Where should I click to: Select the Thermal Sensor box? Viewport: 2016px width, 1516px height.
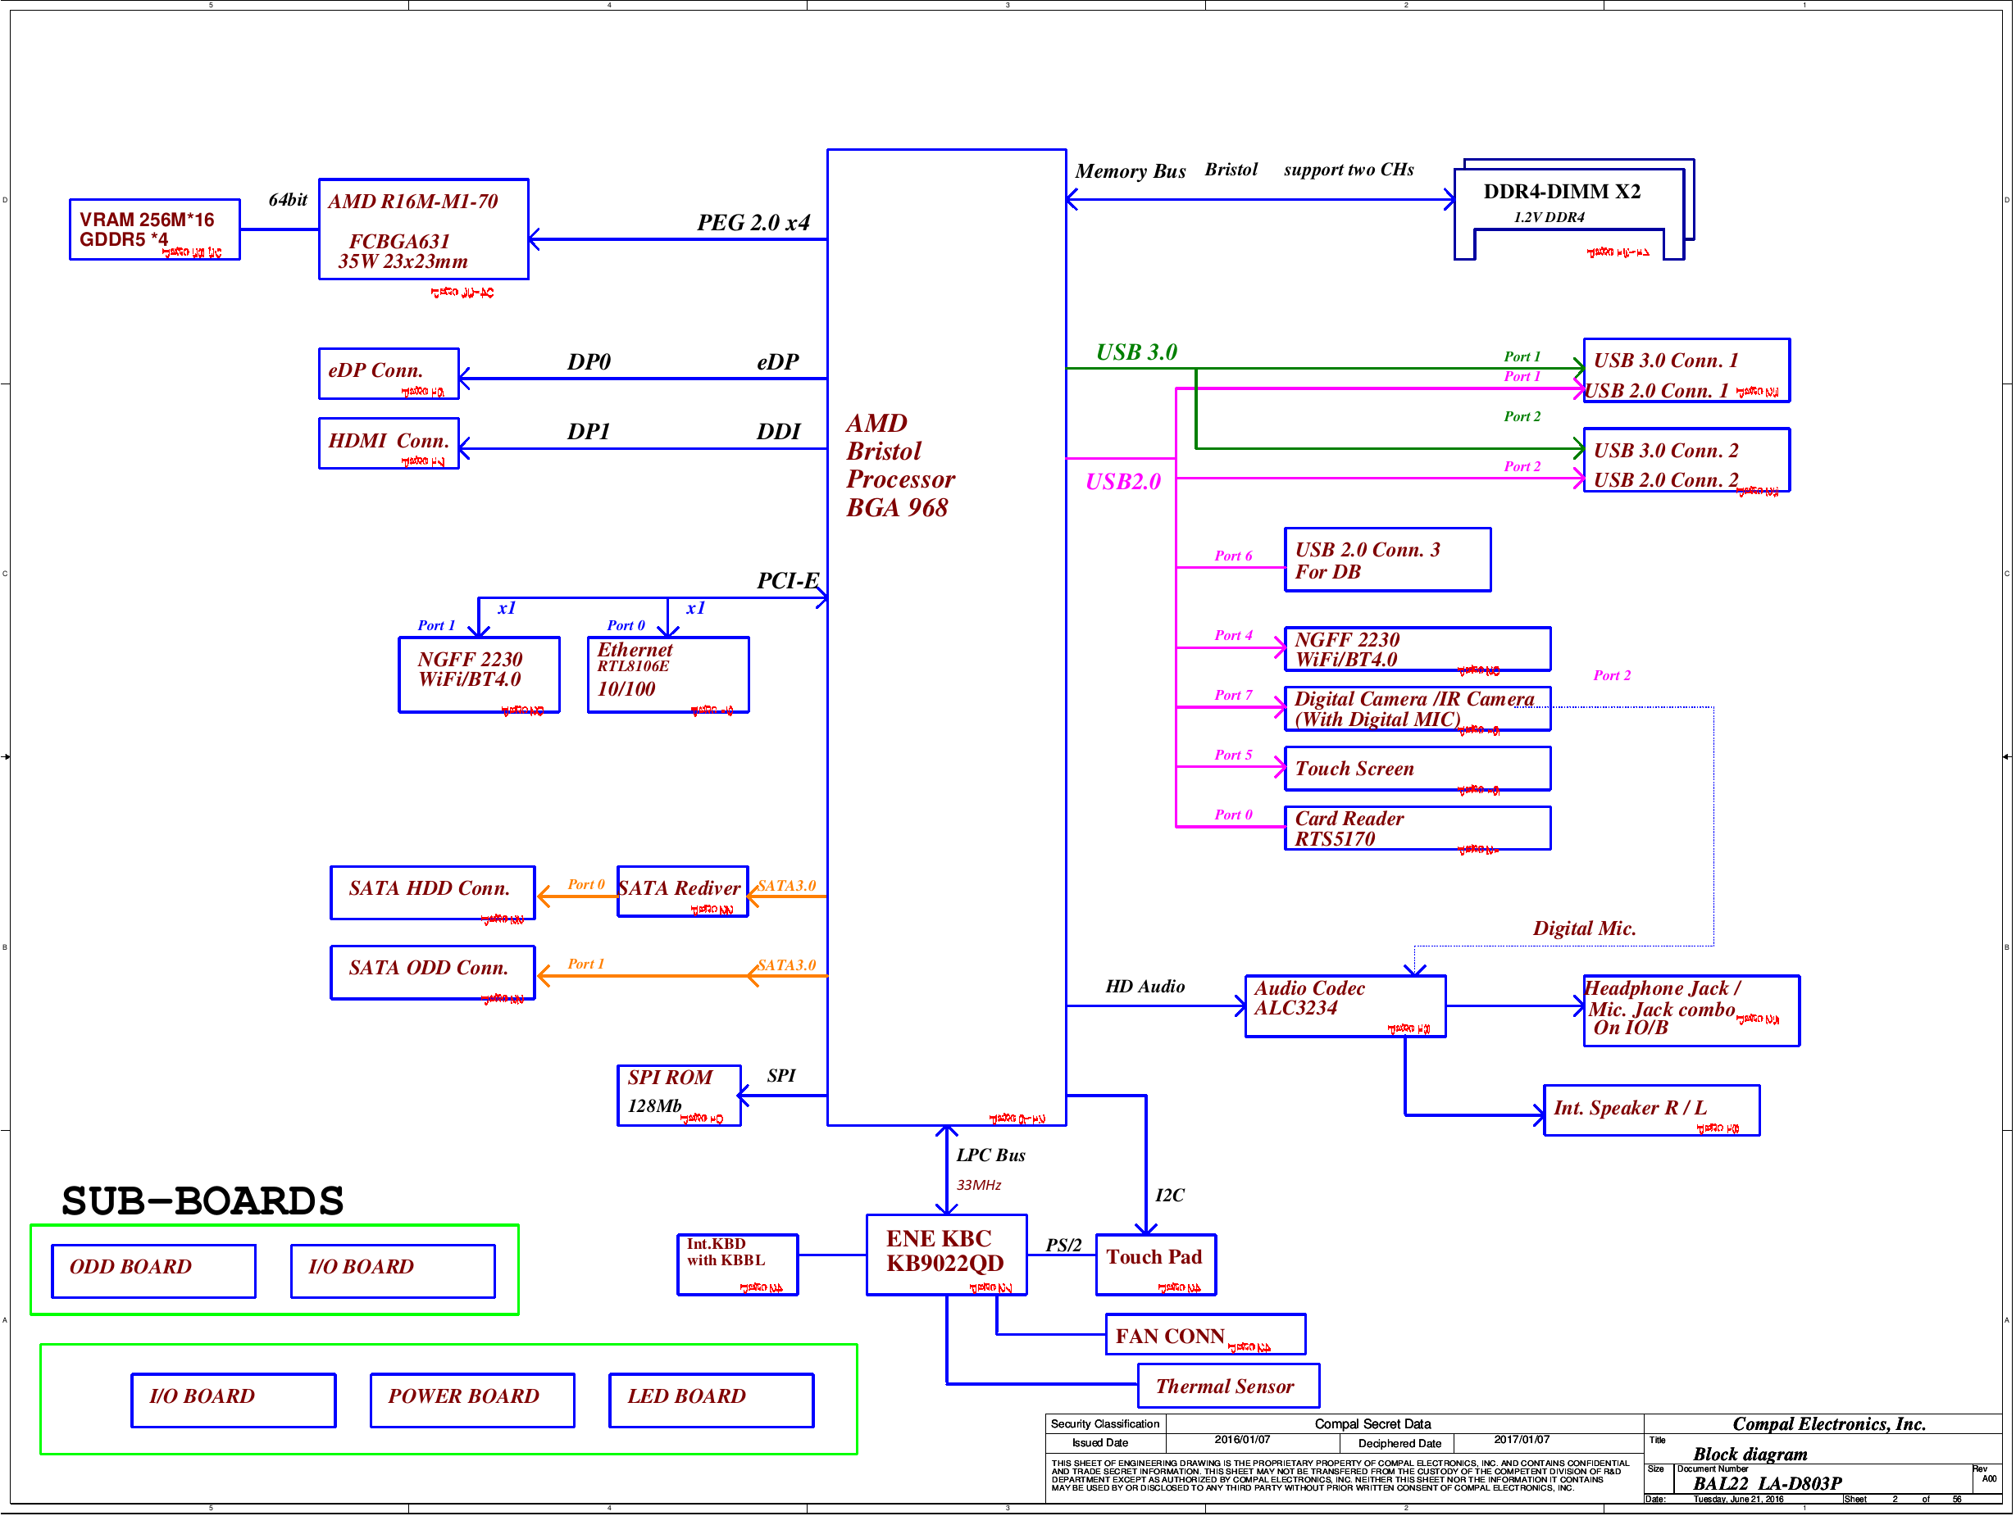click(1227, 1386)
